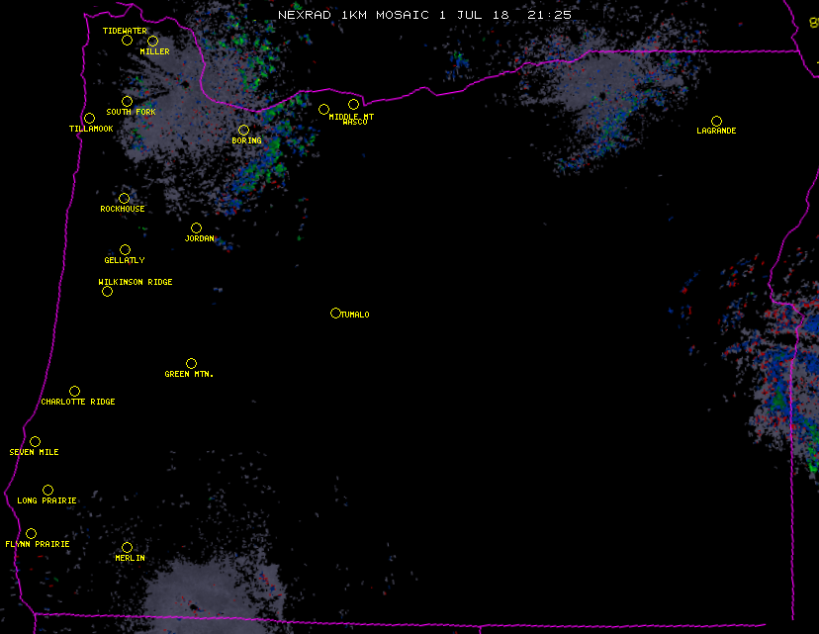Select the Tillamook station circle

[89, 119]
